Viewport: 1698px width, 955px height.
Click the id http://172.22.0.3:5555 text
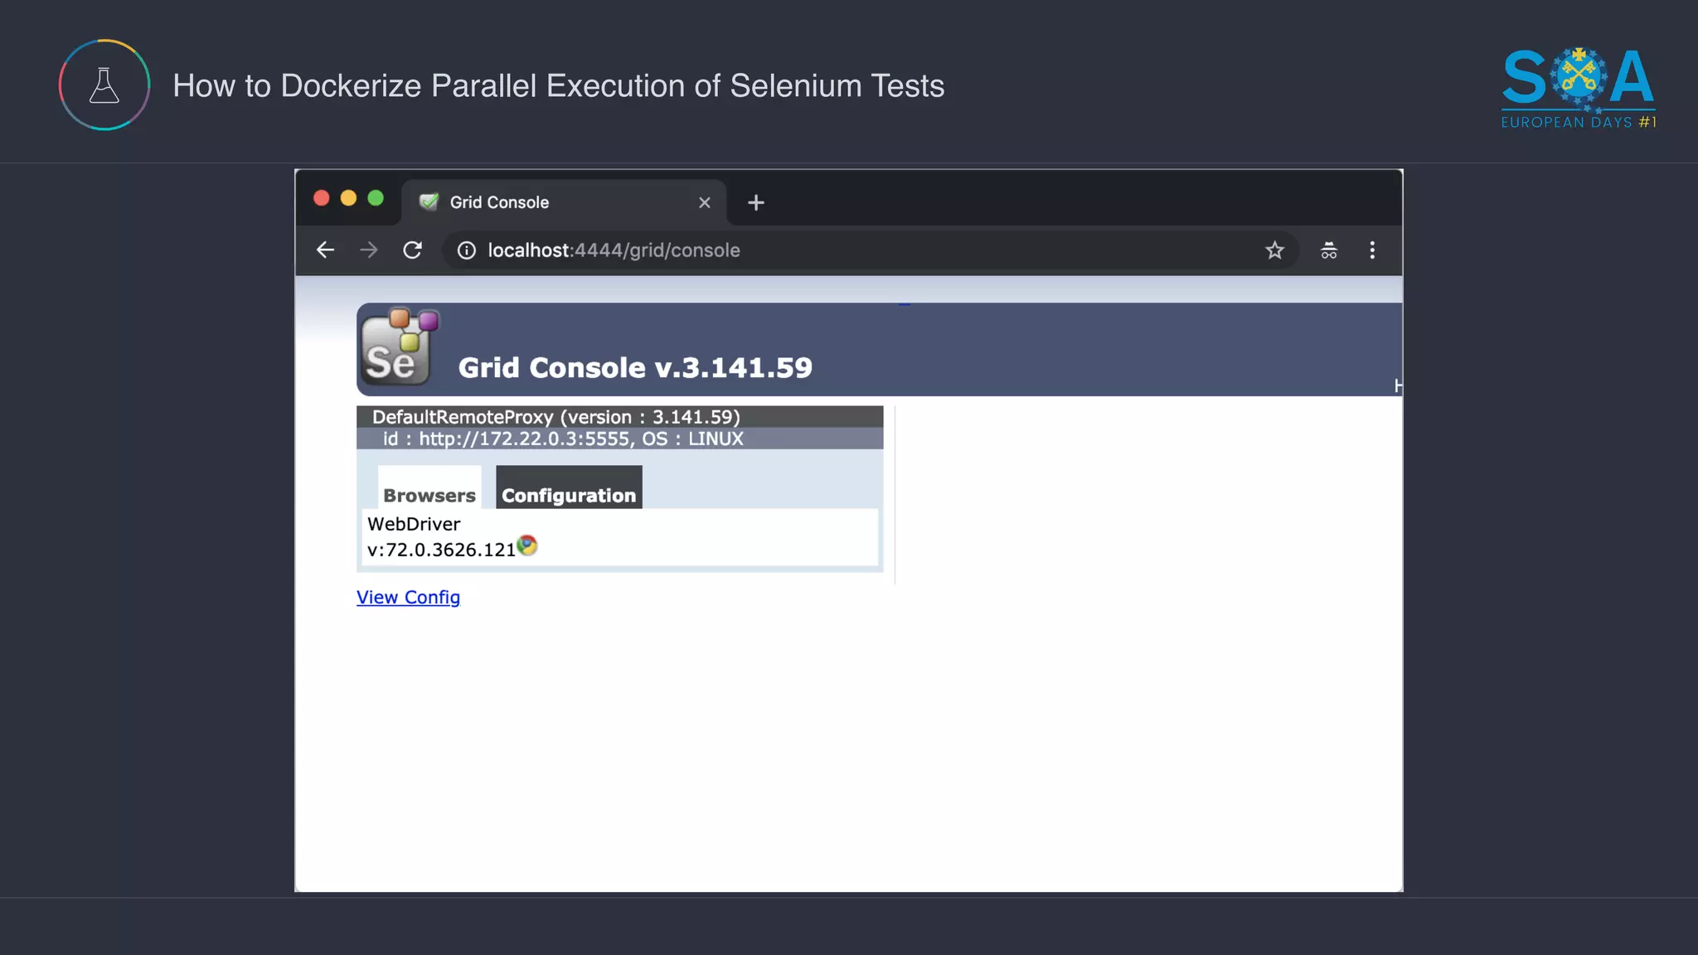(563, 439)
